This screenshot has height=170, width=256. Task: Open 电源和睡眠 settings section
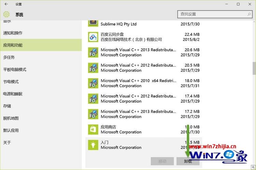pyautogui.click(x=41, y=94)
